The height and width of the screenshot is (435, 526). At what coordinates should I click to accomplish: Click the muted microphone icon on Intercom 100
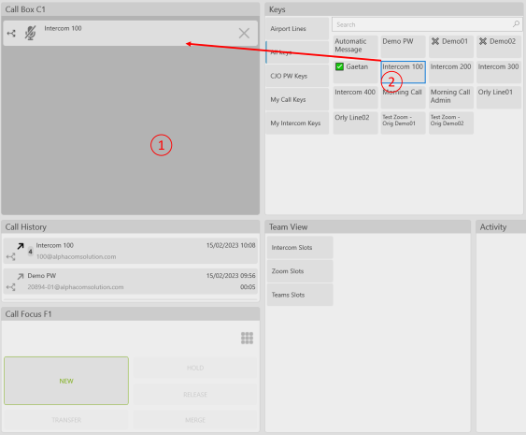[30, 34]
